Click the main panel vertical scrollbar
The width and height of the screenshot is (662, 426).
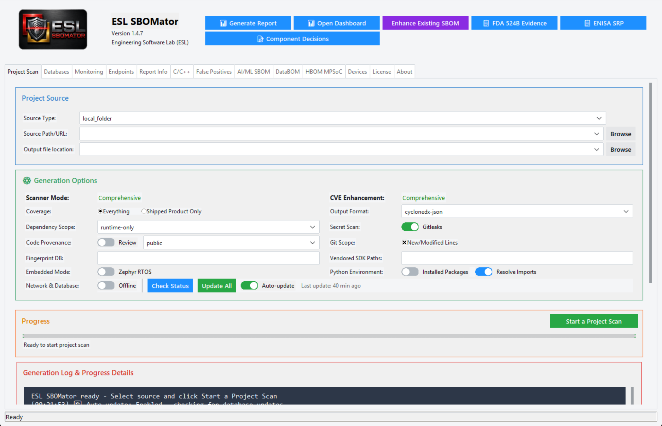tap(650, 183)
